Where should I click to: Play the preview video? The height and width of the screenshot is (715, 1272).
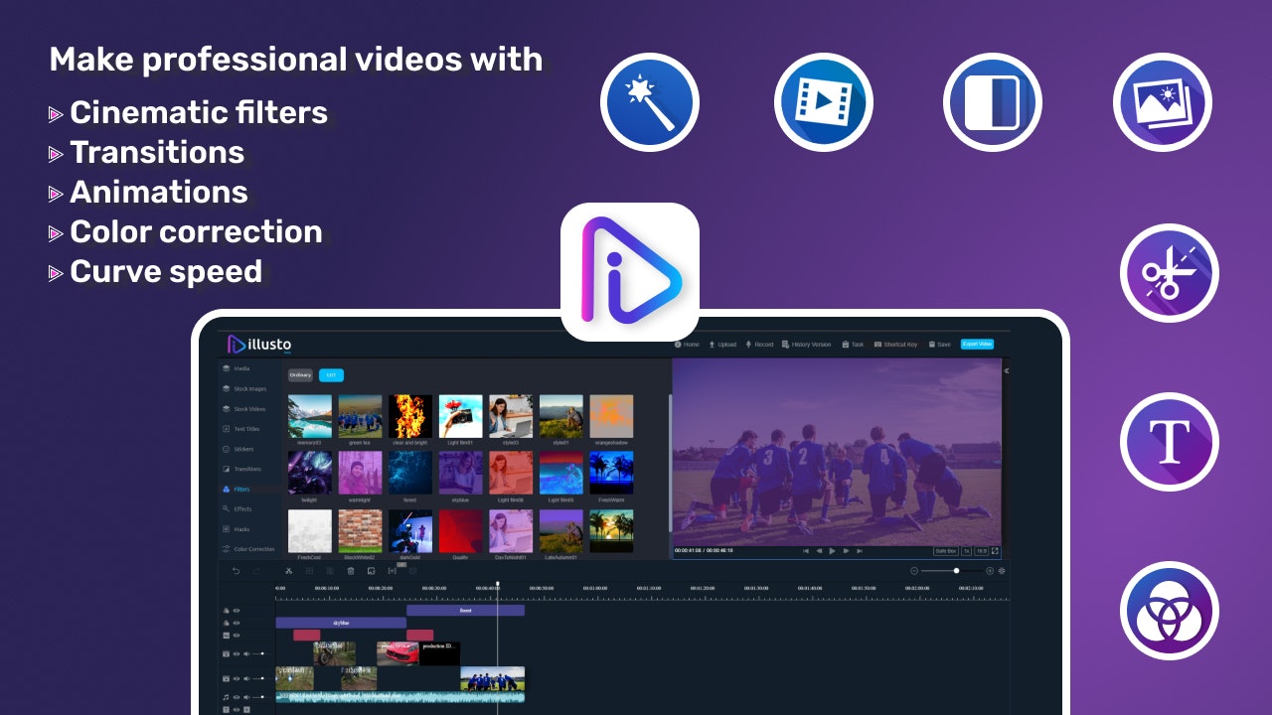[833, 550]
